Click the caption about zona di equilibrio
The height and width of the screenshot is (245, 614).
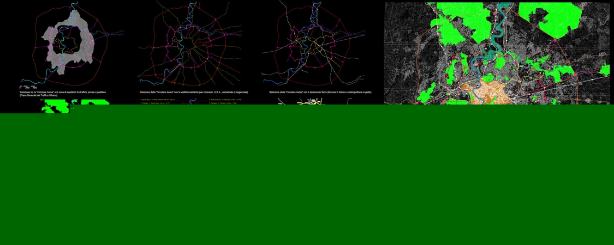pos(63,92)
